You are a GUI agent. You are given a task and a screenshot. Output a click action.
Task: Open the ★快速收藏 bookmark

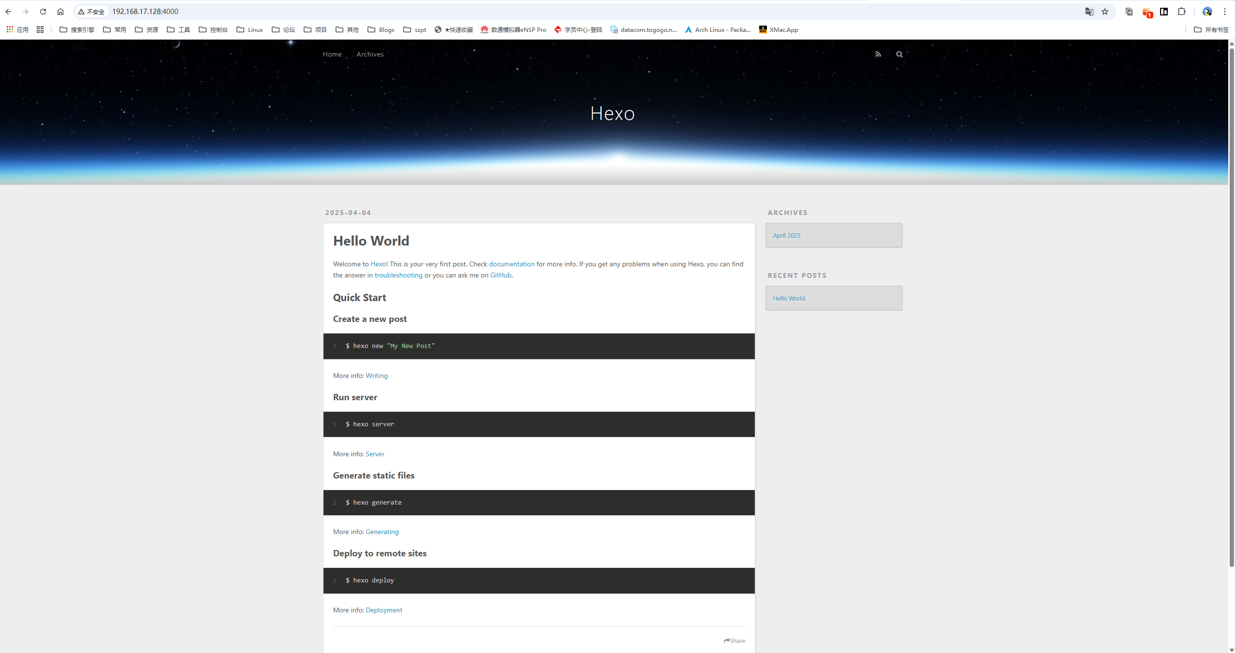[454, 29]
